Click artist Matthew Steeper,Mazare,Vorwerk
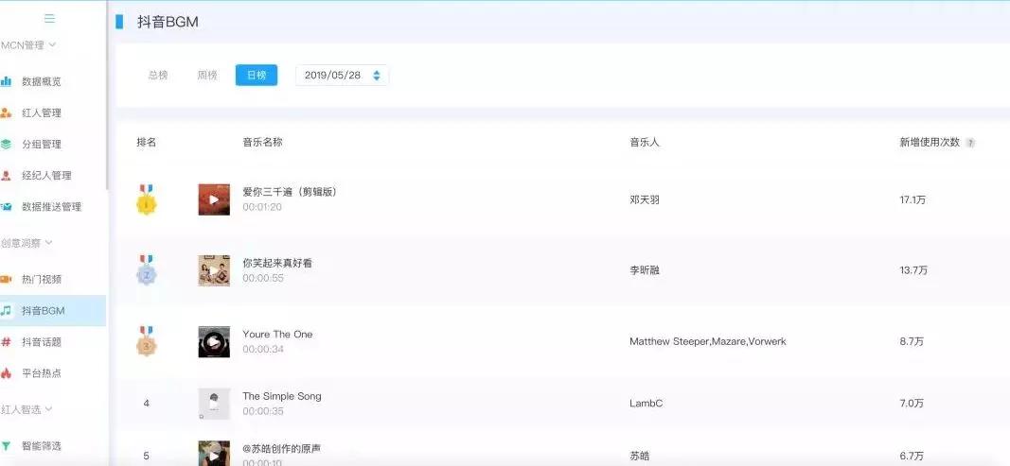 708,341
